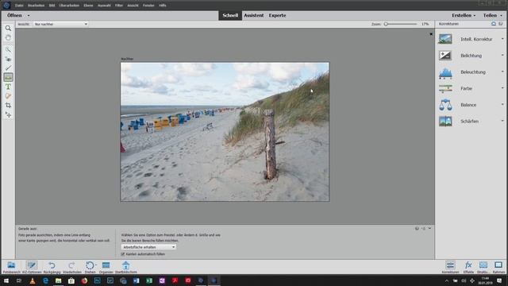This screenshot has width=508, height=286.
Task: Select the Red Eye removal tool
Action: [x=8, y=59]
